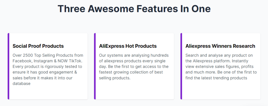Click the "Three Awesome Features In One" heading

point(134,9)
